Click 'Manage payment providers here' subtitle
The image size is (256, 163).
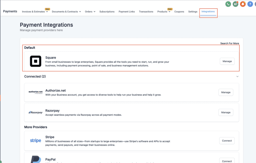click(41, 30)
